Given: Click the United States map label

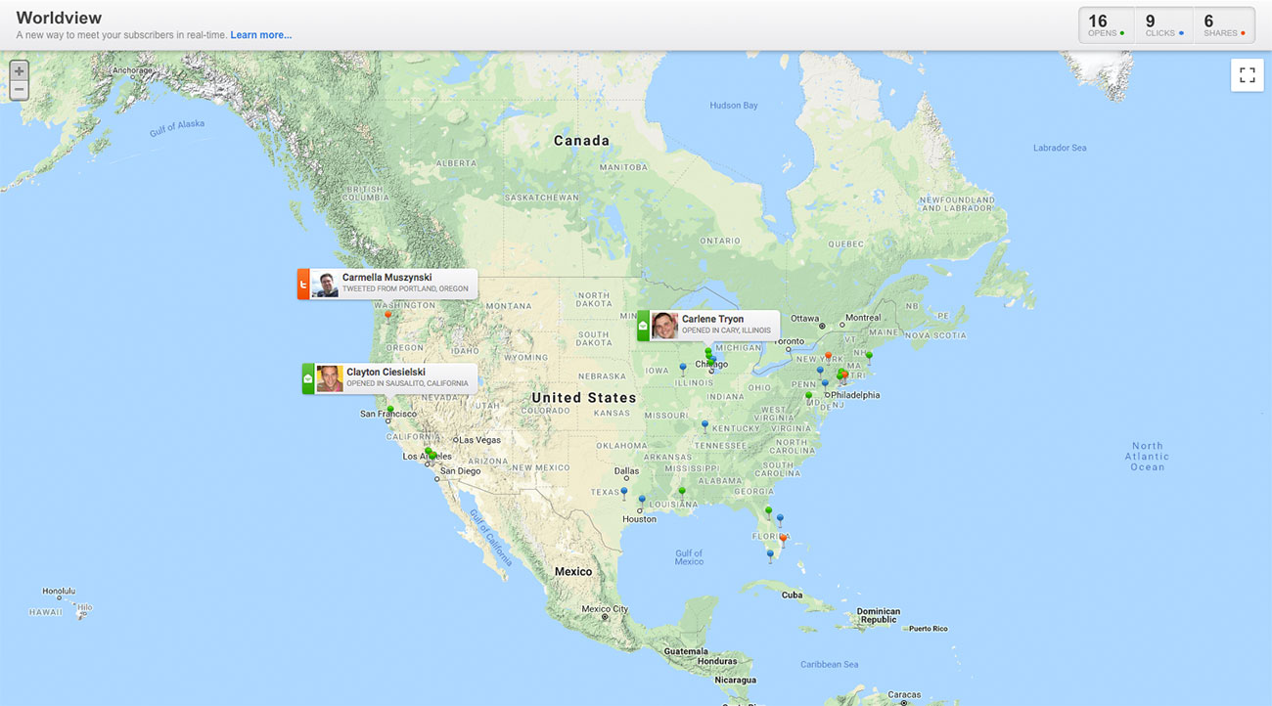Looking at the screenshot, I should click(584, 398).
